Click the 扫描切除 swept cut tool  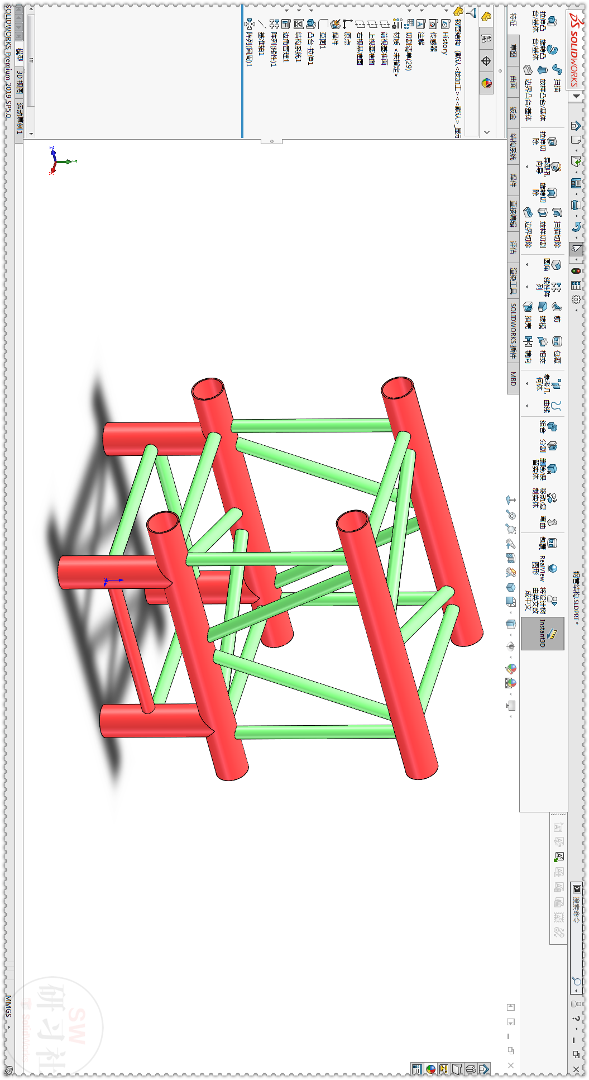[x=557, y=227]
